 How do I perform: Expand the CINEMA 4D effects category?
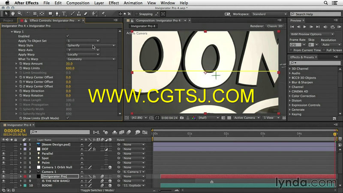[x=290, y=91]
